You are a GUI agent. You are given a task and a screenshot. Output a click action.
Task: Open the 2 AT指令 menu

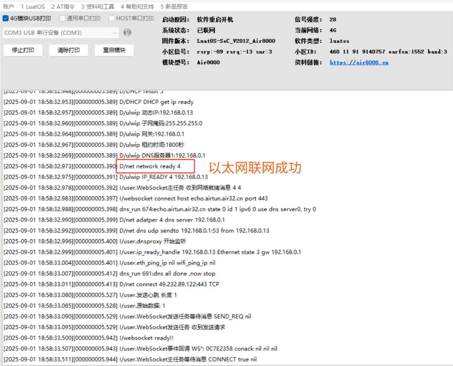coord(63,6)
